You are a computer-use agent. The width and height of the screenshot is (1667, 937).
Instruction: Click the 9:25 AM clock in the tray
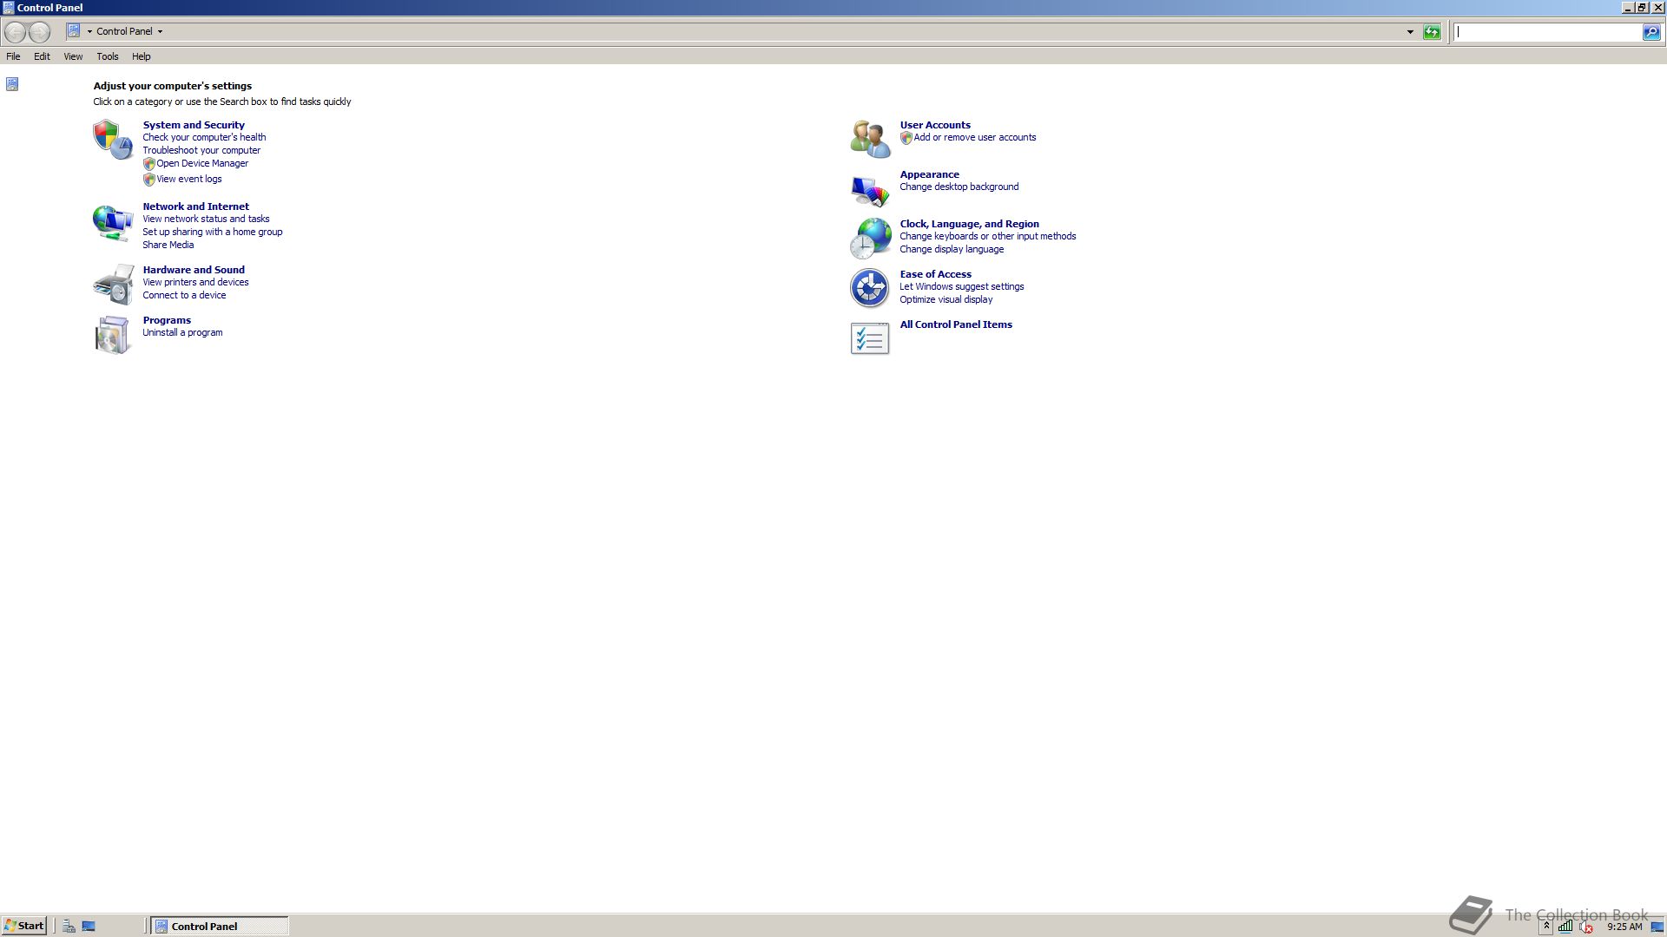(1624, 927)
